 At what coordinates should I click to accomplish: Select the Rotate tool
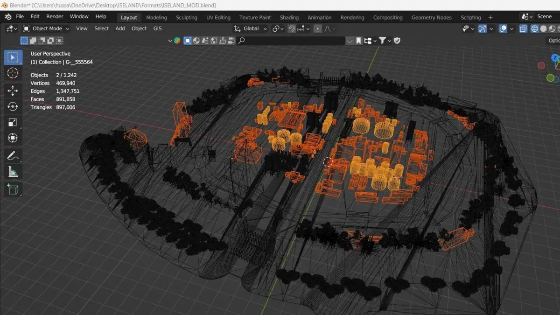point(13,106)
